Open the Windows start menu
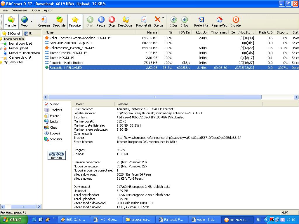This screenshot has height=224, width=299. [x=14, y=220]
